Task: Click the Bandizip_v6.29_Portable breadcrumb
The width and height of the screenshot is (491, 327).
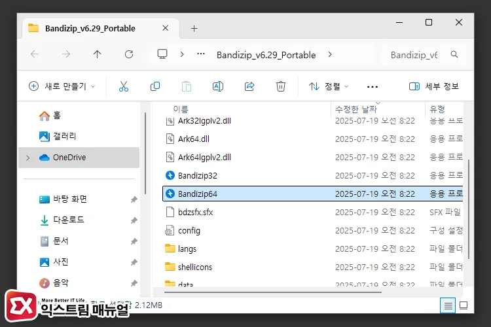Action: 266,55
